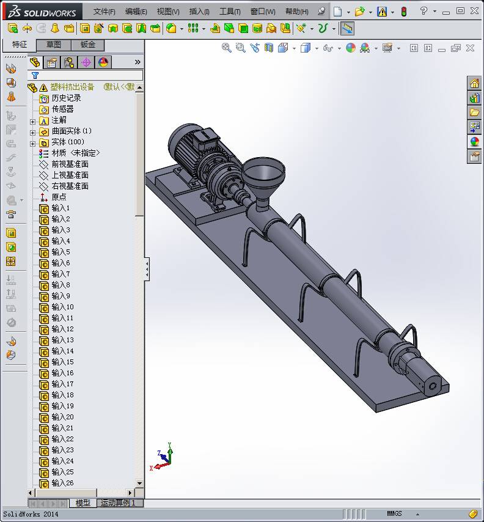Open the 工具(T) menu
The height and width of the screenshot is (522, 484).
tap(230, 12)
